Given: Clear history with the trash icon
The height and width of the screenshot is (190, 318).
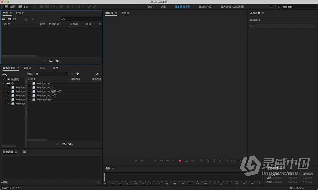Looking at the screenshot, I should point(99,182).
